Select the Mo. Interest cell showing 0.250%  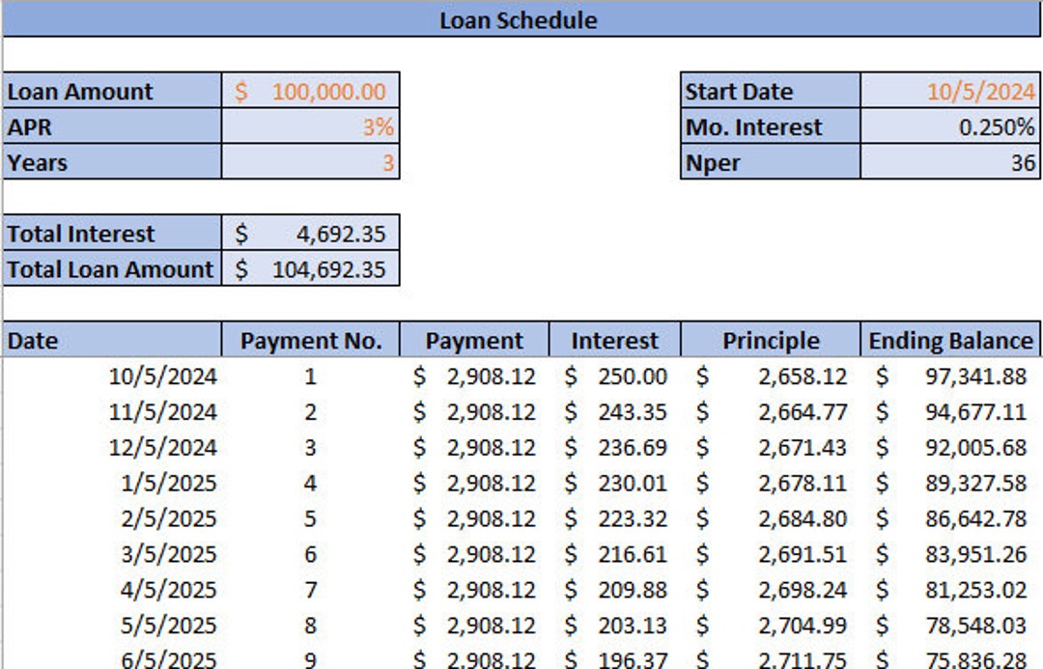tap(951, 127)
